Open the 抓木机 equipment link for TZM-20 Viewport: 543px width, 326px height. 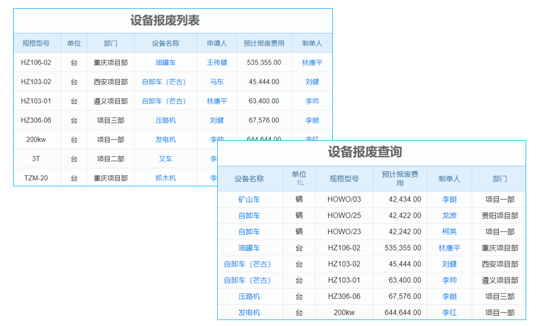pos(166,178)
